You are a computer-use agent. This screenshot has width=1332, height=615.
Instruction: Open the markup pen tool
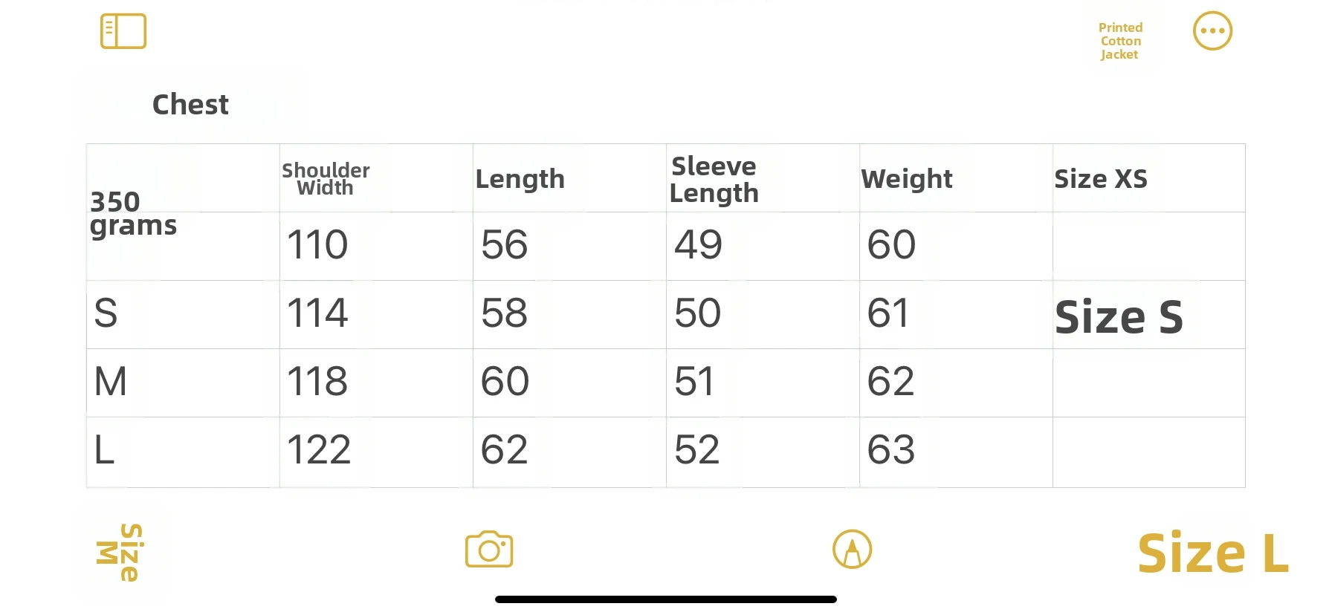852,550
